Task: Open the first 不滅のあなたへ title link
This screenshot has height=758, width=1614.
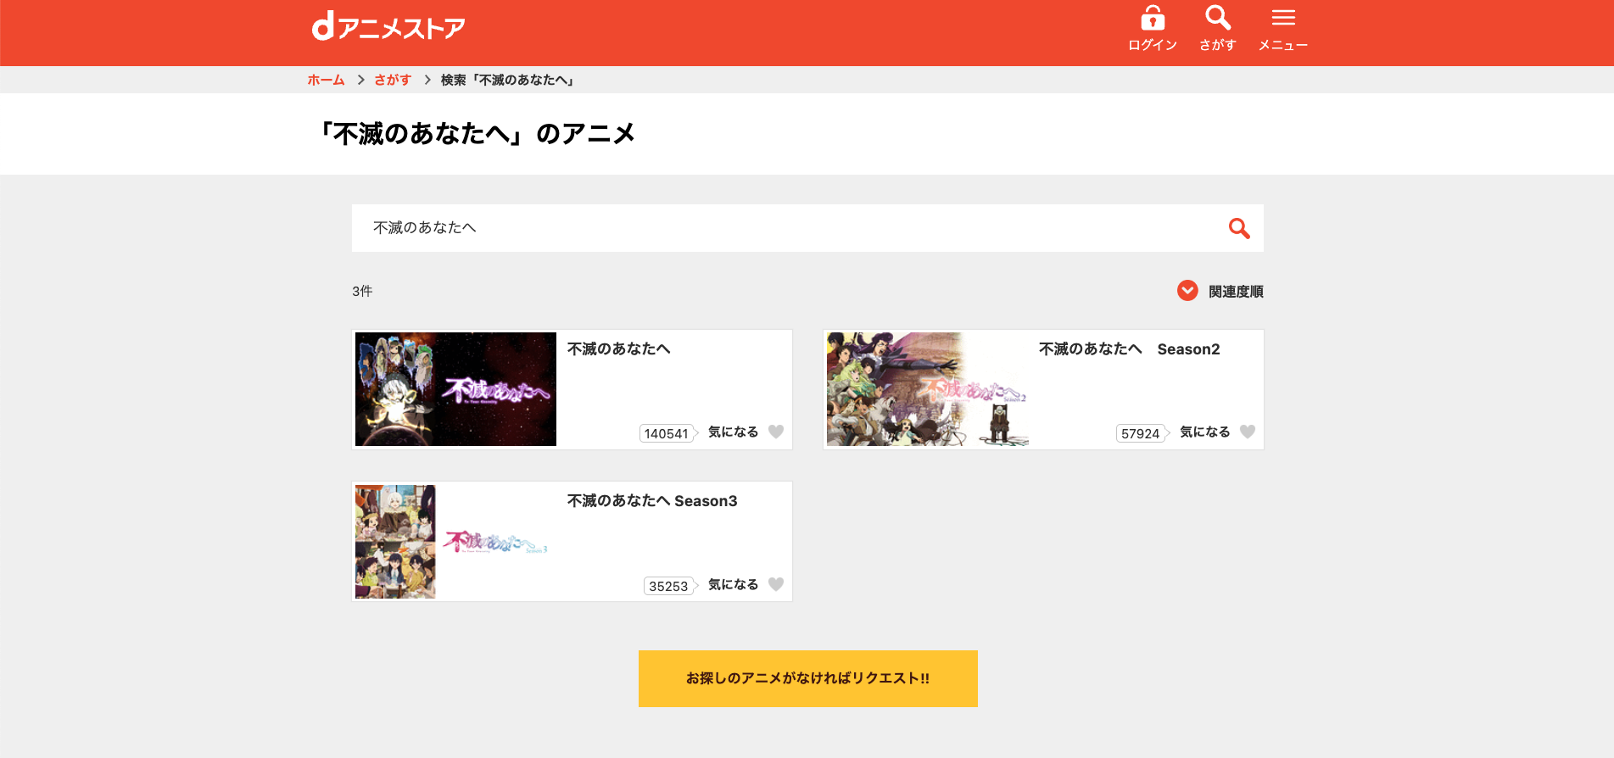Action: pyautogui.click(x=619, y=349)
